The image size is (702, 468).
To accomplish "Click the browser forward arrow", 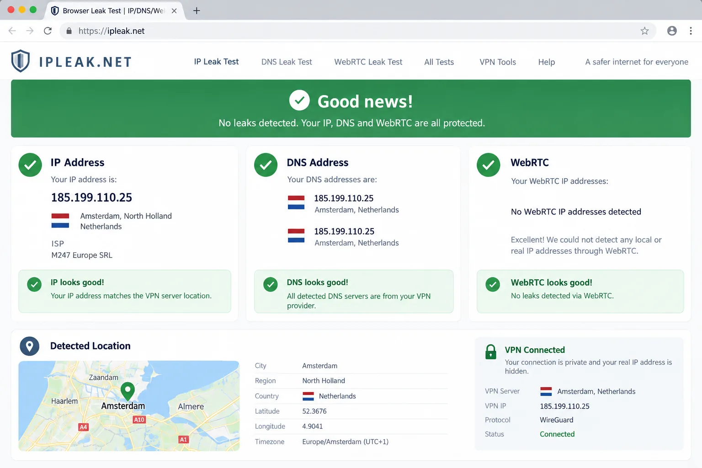I will (30, 31).
